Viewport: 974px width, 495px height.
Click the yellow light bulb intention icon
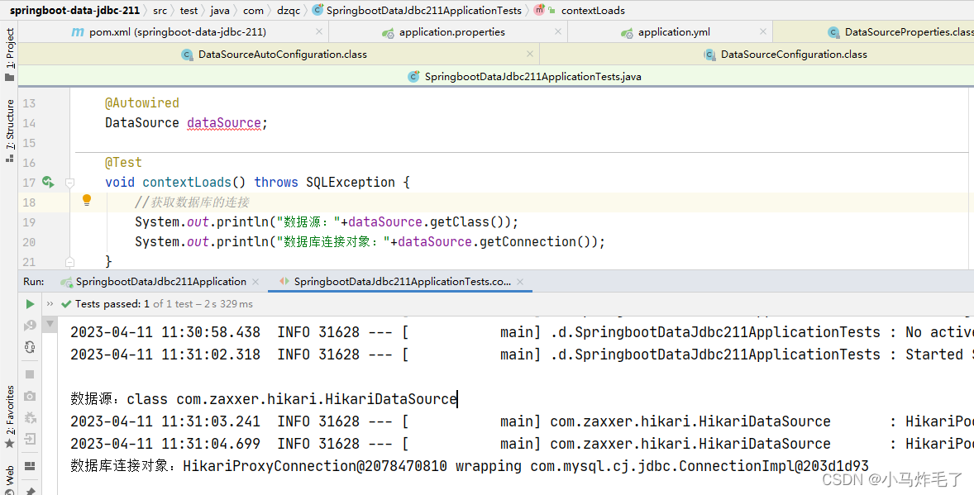(87, 200)
